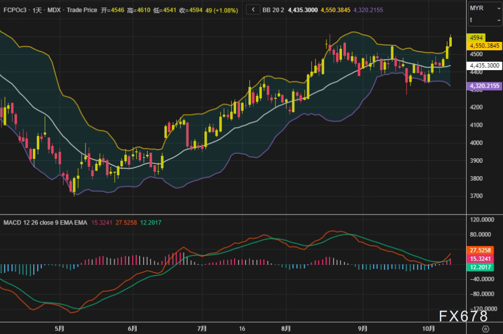Click the orange 27.5258 MACD value tag
Image resolution: width=503 pixels, height=334 pixels.
point(481,250)
